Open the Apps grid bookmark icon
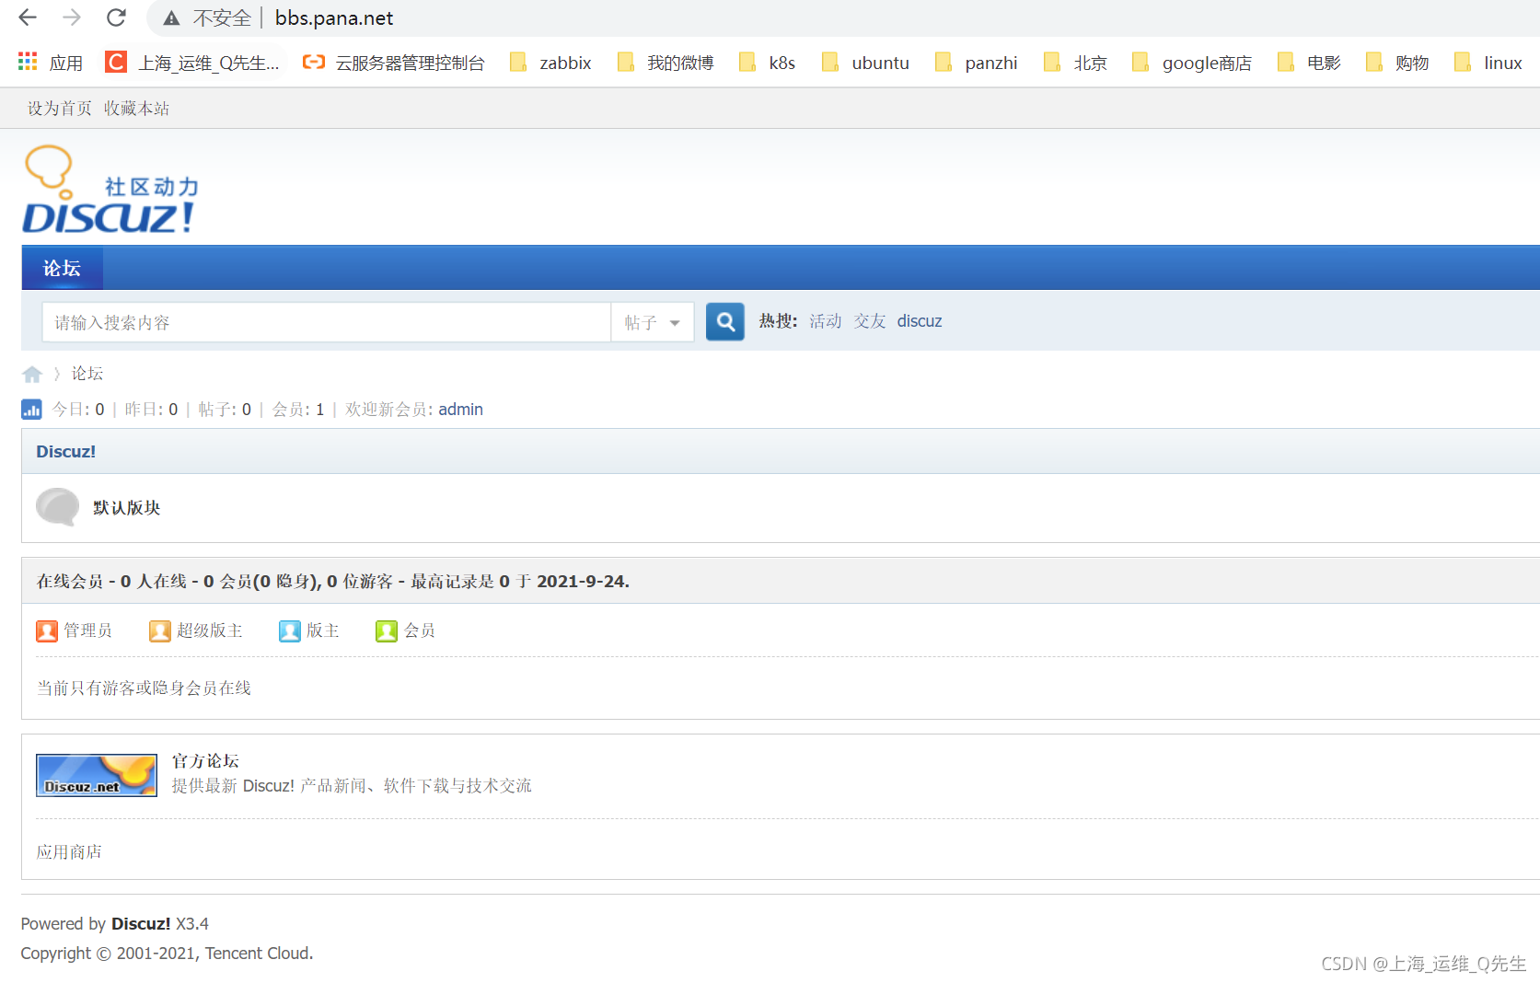Image resolution: width=1540 pixels, height=983 pixels. click(28, 62)
